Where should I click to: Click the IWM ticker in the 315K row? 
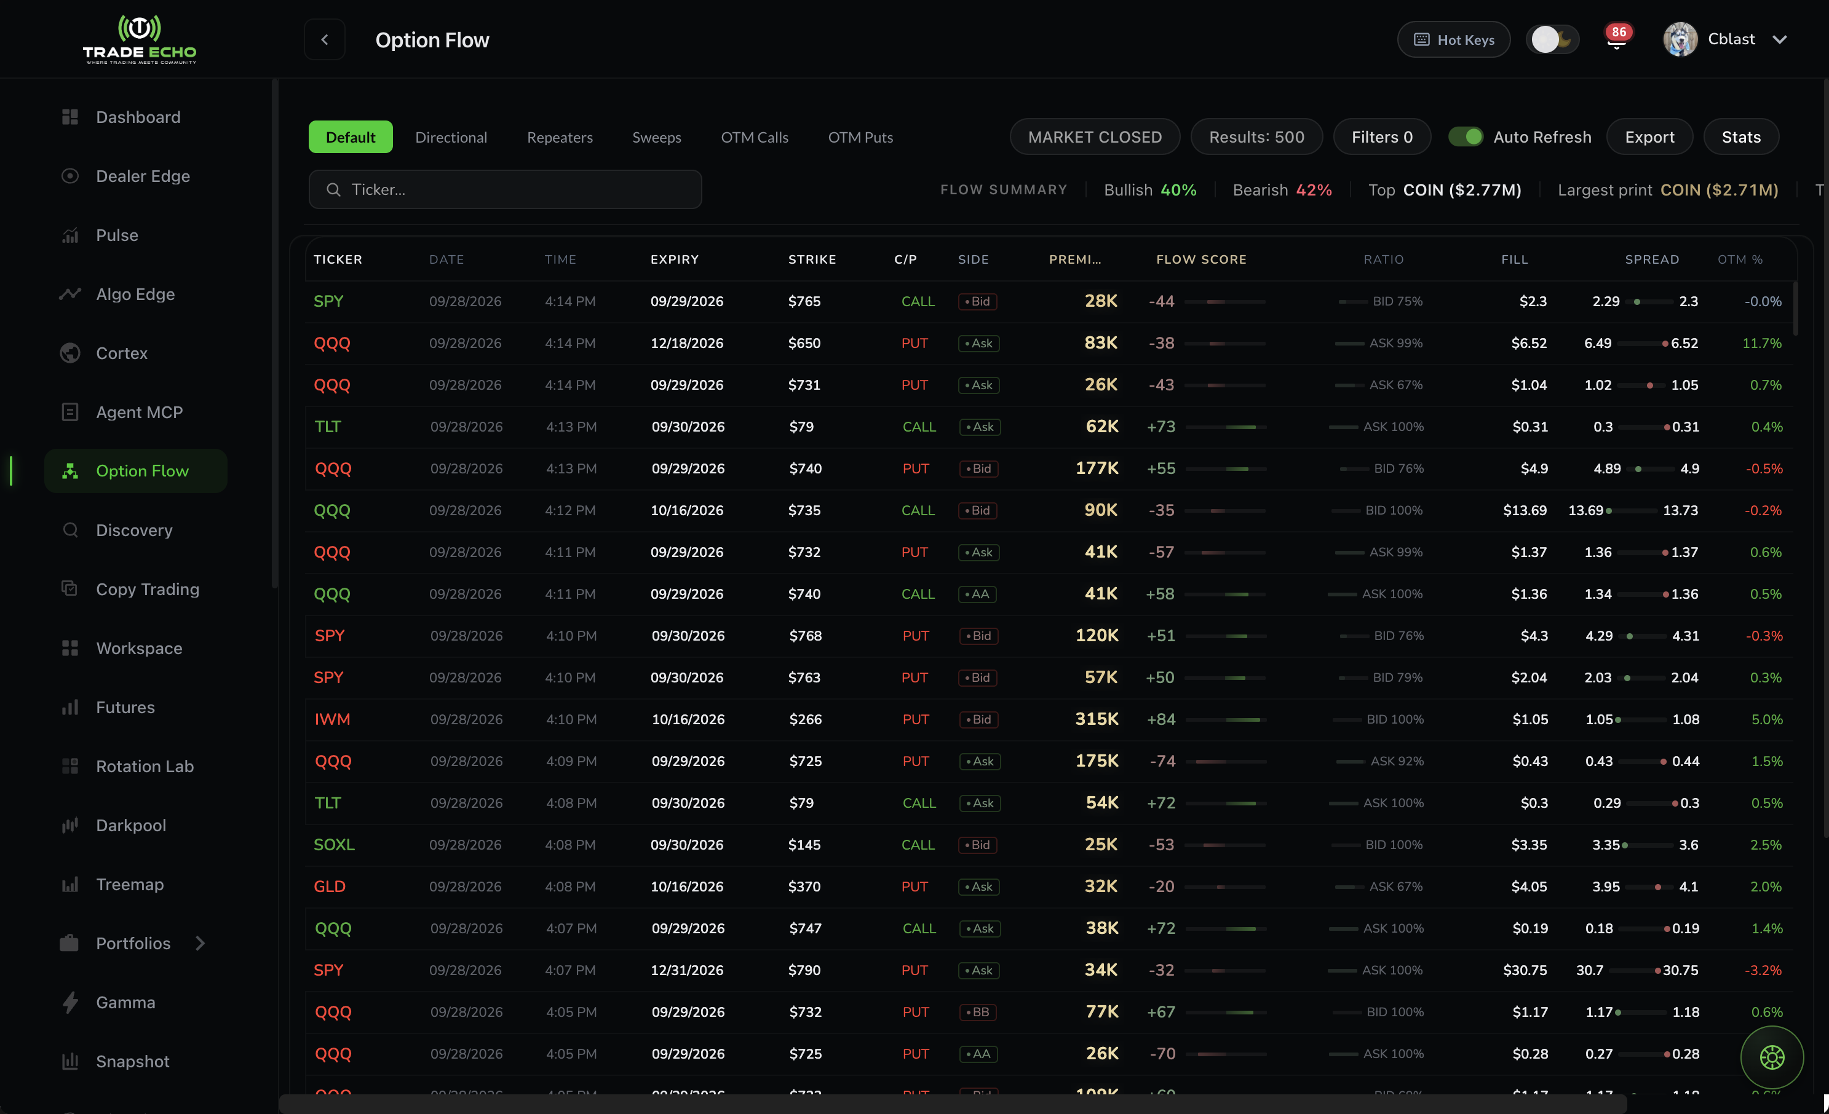(x=332, y=719)
